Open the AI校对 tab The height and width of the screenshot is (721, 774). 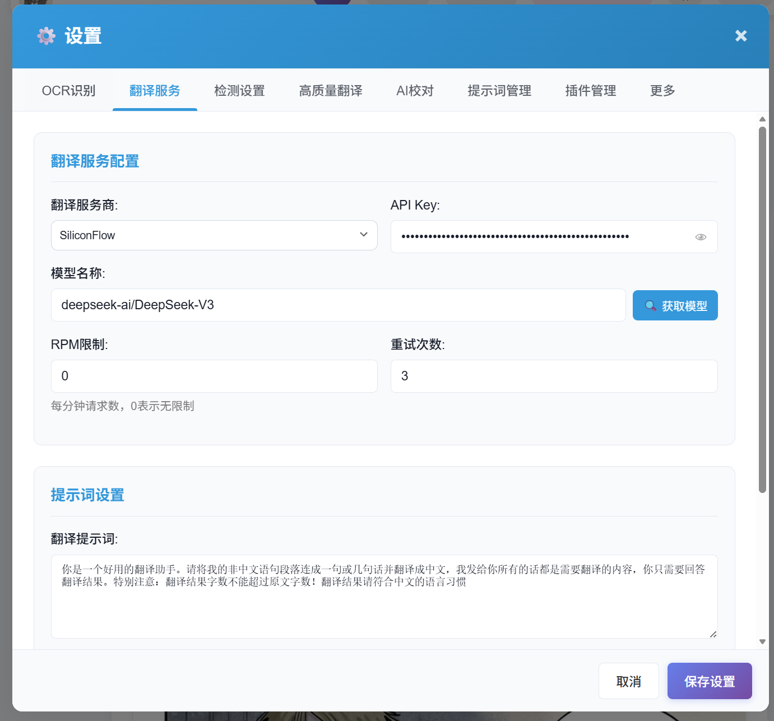(x=415, y=90)
